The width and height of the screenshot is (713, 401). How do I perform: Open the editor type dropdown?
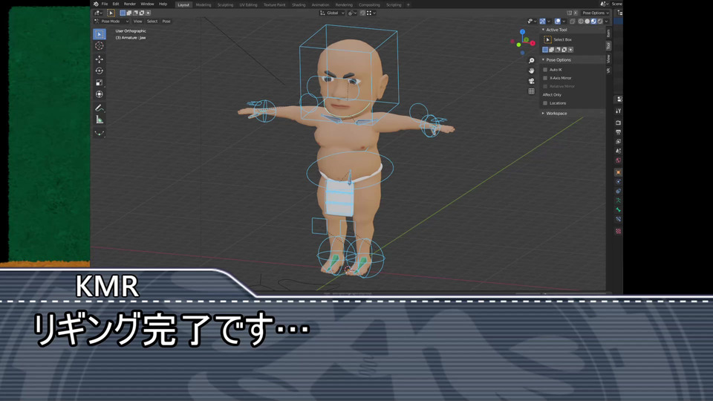tap(98, 13)
